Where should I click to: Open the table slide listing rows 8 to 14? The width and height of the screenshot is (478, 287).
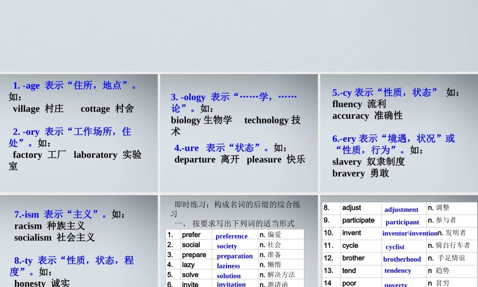coord(399,241)
